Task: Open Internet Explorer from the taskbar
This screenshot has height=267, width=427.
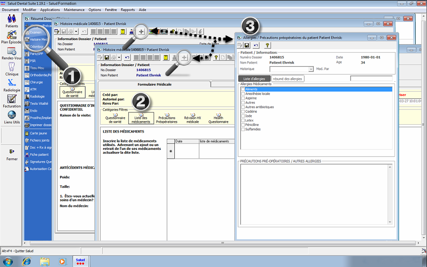Action: point(26,261)
